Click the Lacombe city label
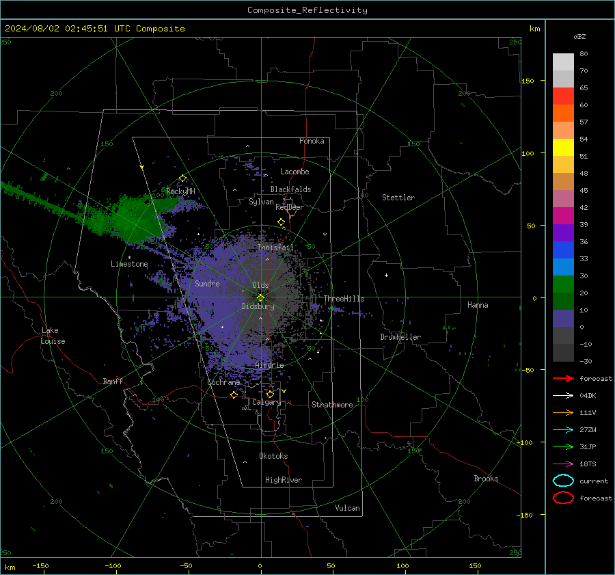615x575 pixels. (x=295, y=172)
